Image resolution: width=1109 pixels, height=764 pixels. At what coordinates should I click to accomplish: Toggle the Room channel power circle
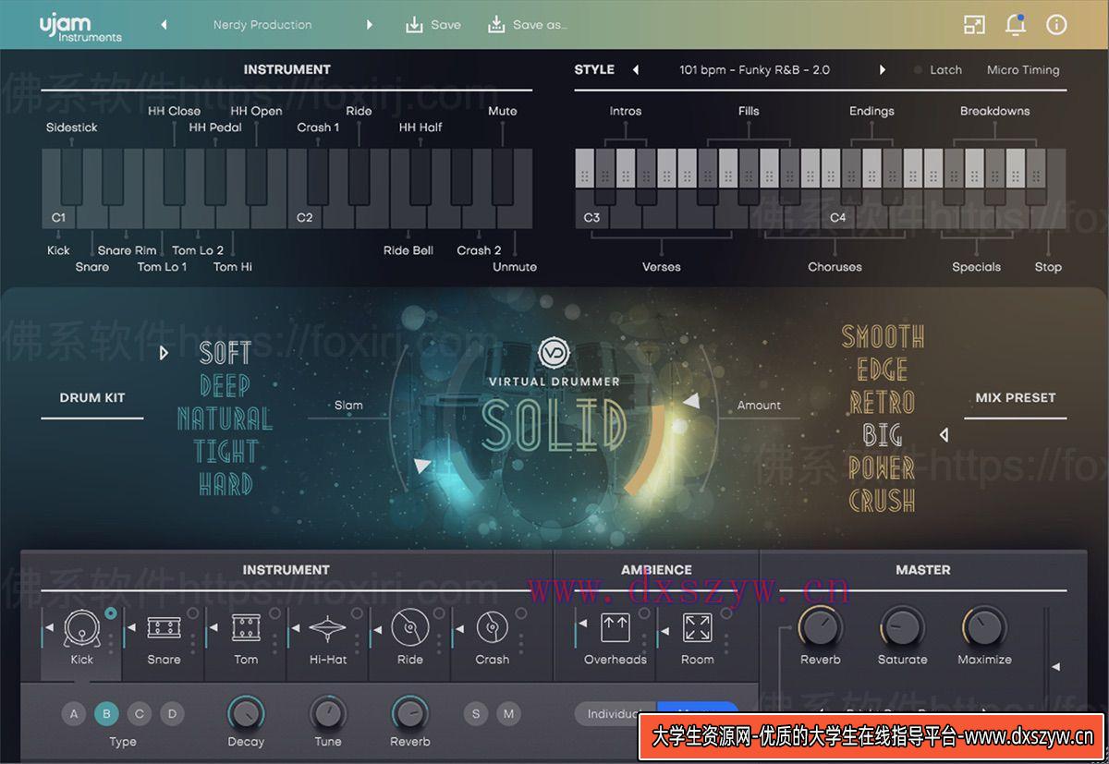point(726,613)
